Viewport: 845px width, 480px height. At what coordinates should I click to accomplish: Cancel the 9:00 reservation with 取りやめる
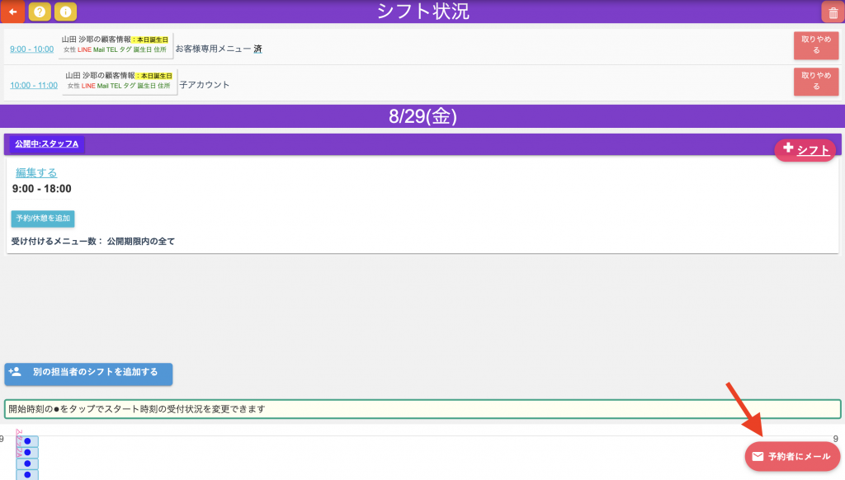pos(815,45)
